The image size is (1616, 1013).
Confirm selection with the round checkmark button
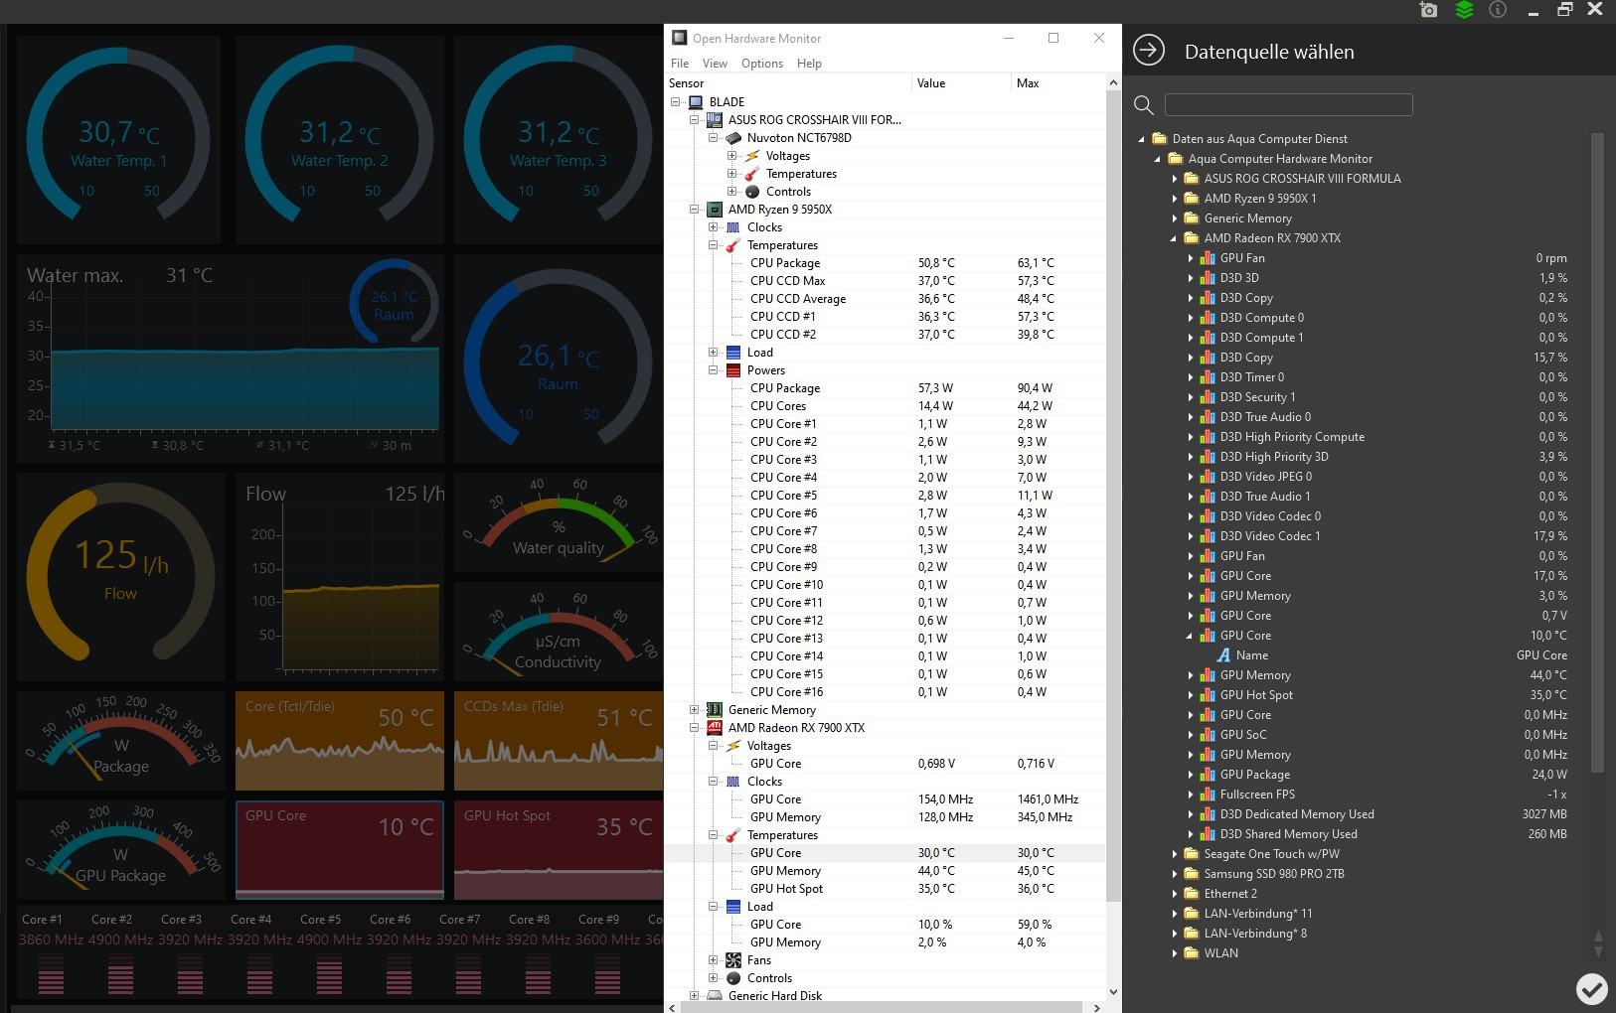pos(1591,988)
